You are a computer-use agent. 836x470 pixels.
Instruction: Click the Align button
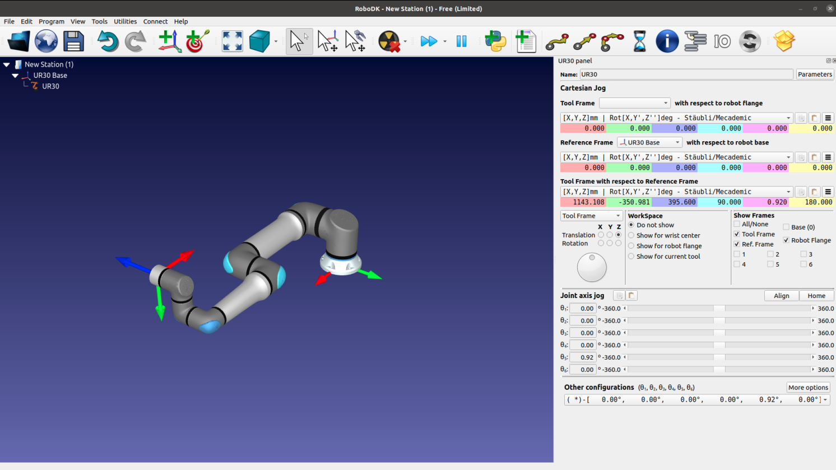(x=781, y=296)
